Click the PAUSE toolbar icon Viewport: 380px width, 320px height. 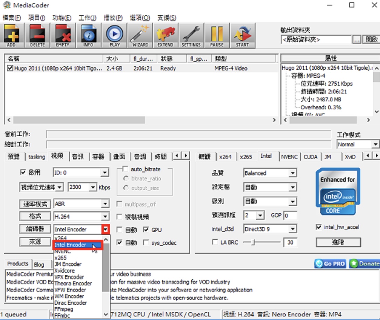point(217,36)
